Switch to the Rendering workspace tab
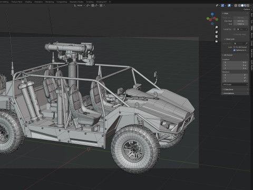Screen dimensions: 253x190 50,2
